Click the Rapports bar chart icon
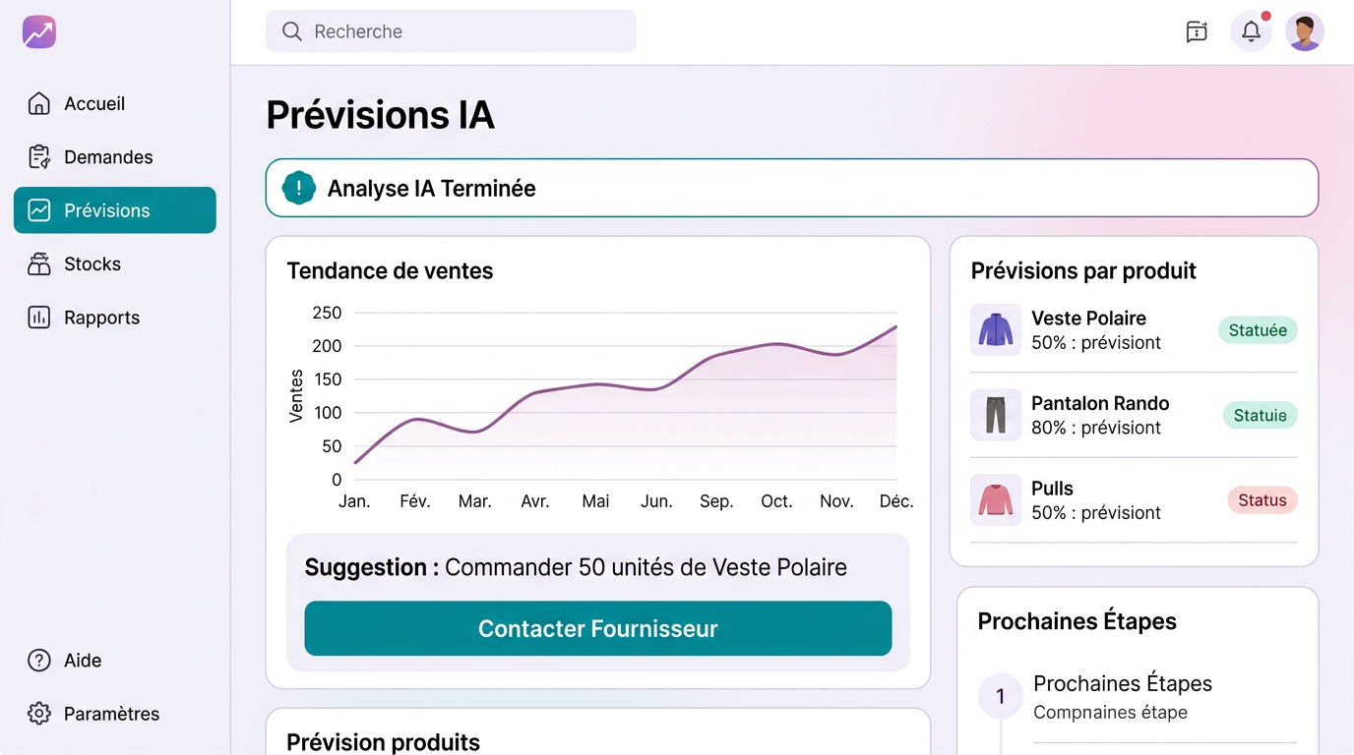The width and height of the screenshot is (1354, 755). 39,318
